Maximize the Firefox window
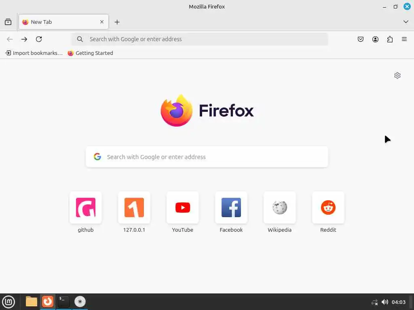The image size is (414, 310). point(395,7)
